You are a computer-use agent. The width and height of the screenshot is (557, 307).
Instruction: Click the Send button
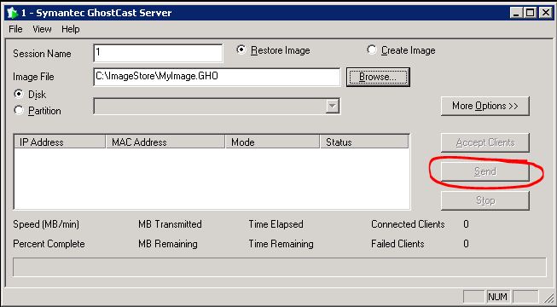[x=485, y=171]
